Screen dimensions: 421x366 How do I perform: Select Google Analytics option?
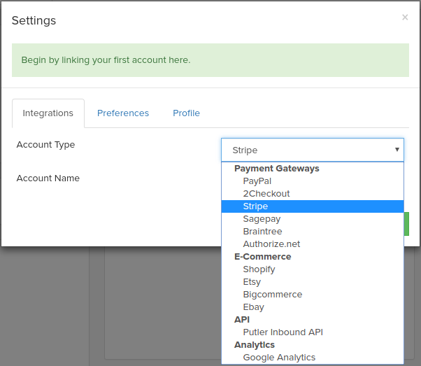click(279, 358)
